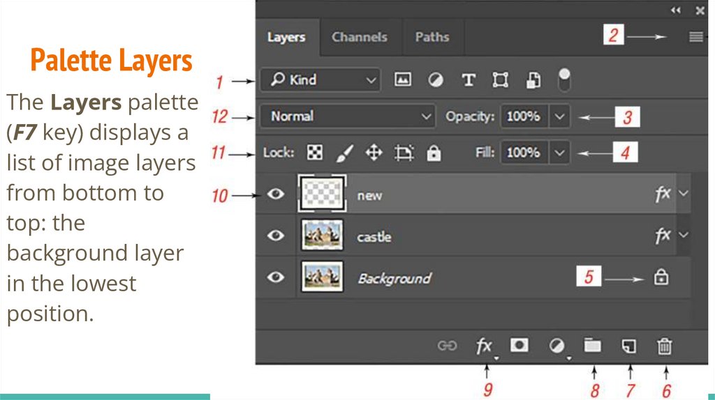715x400 pixels.
Task: Expand the Kind filter type dropdown
Action: click(320, 80)
